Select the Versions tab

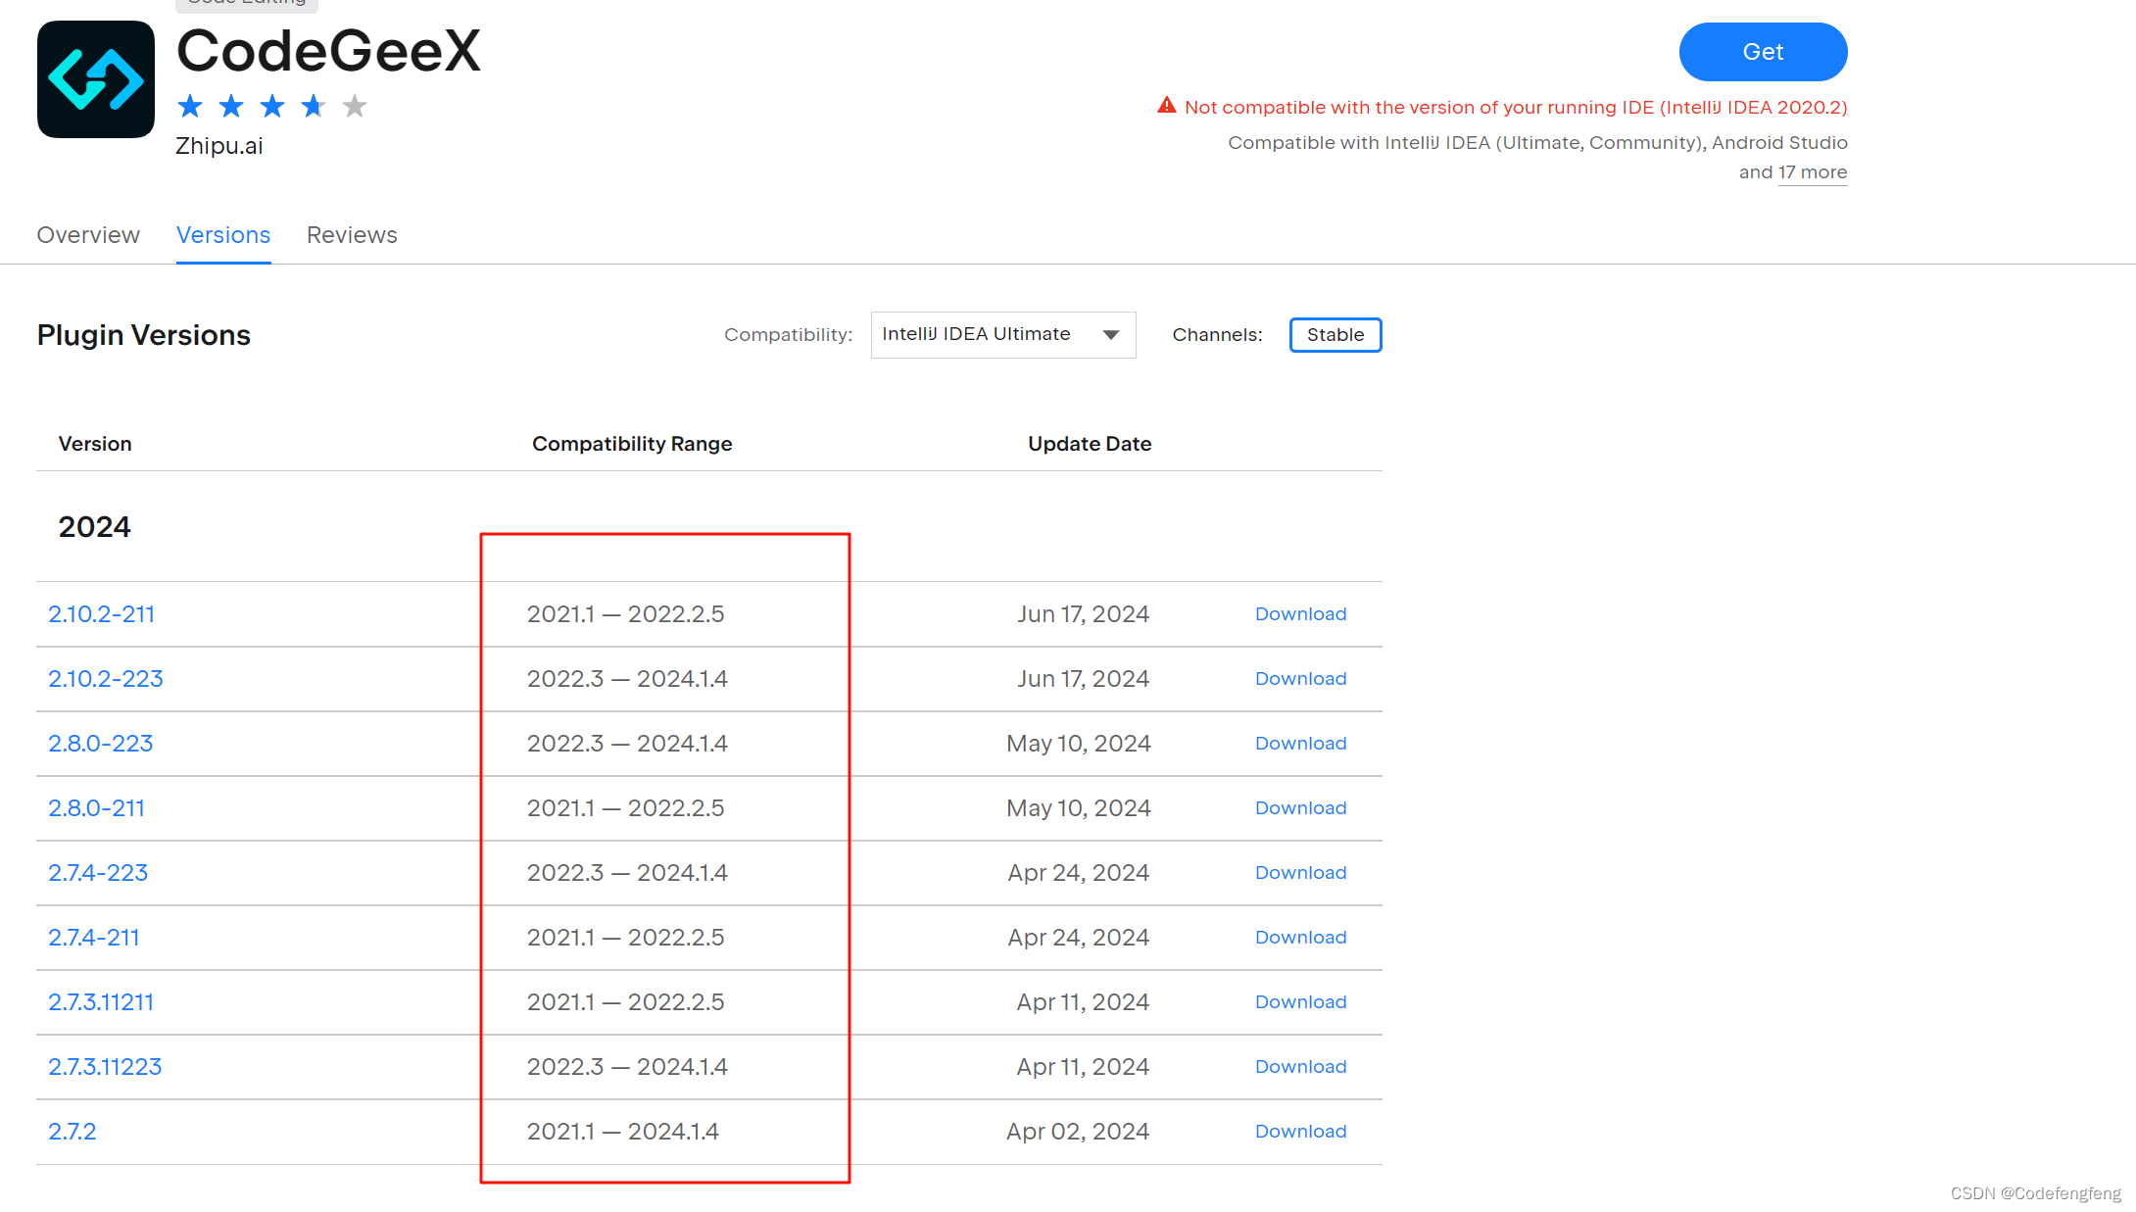223,235
